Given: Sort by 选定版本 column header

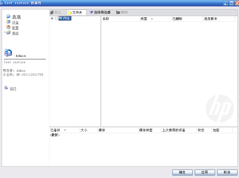Looking at the screenshot, I should tap(219, 19).
